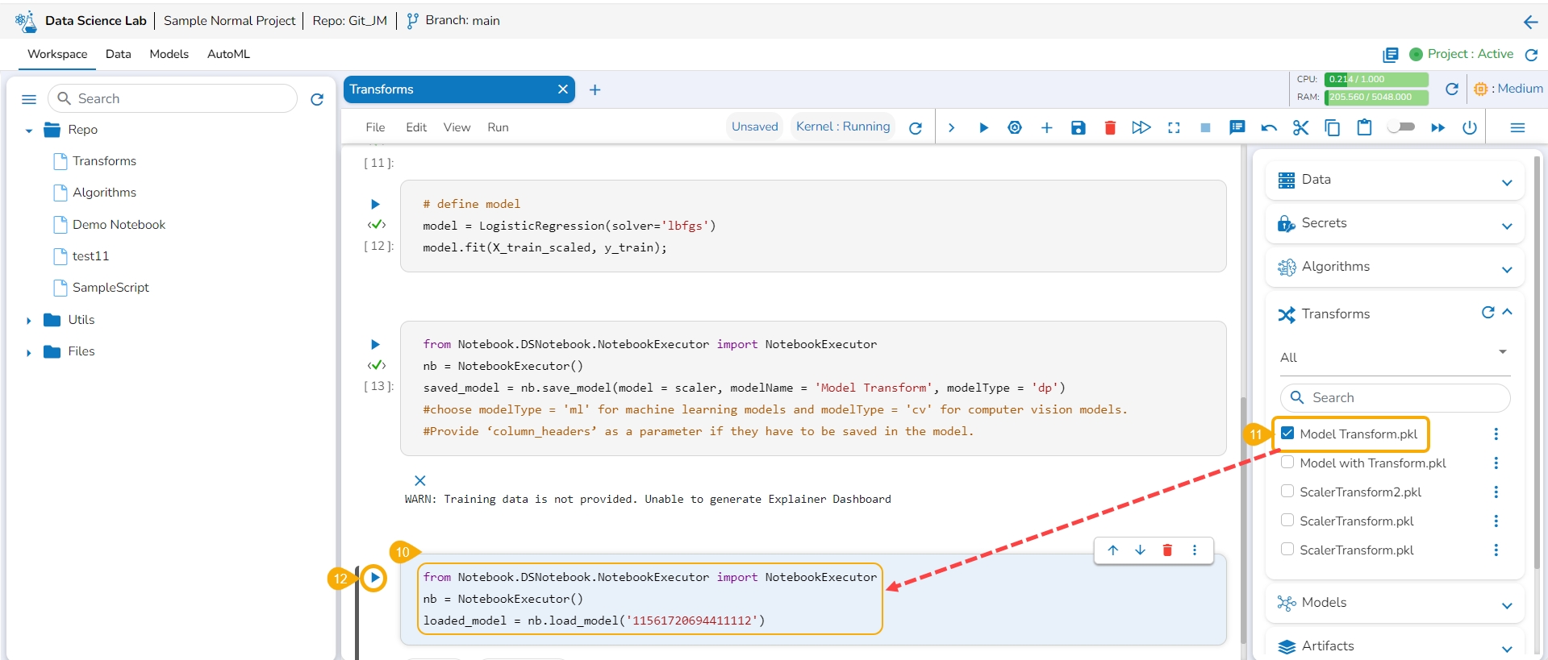The height and width of the screenshot is (660, 1548).
Task: Uncheck the Model Transform.pkl checkbox
Action: point(1287,434)
